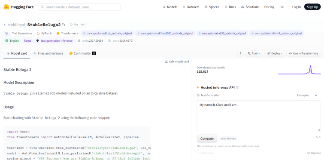Select the PyTorch tag
324x160 pixels.
[x=44, y=33]
